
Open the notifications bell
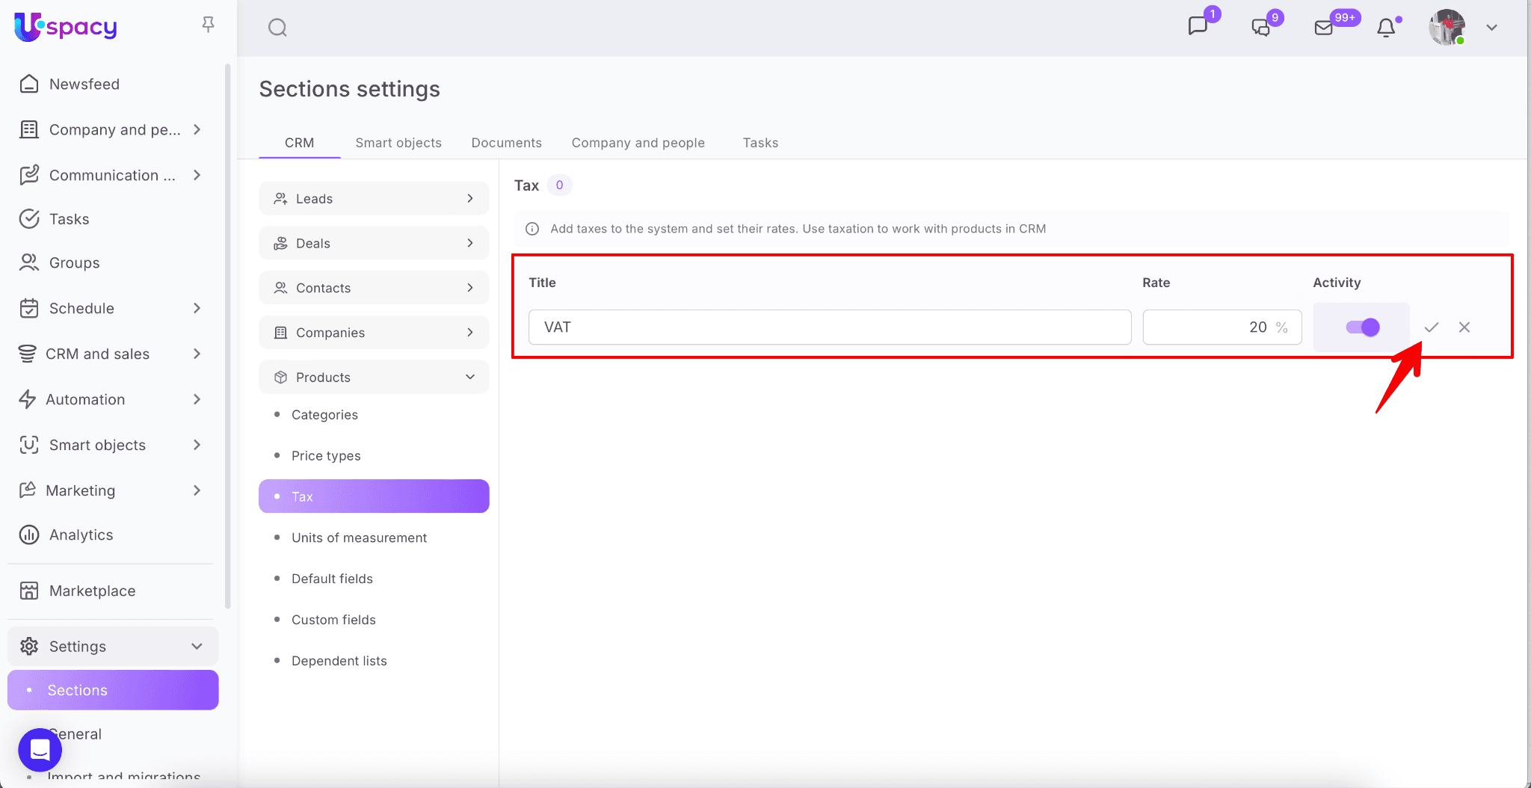click(x=1386, y=28)
